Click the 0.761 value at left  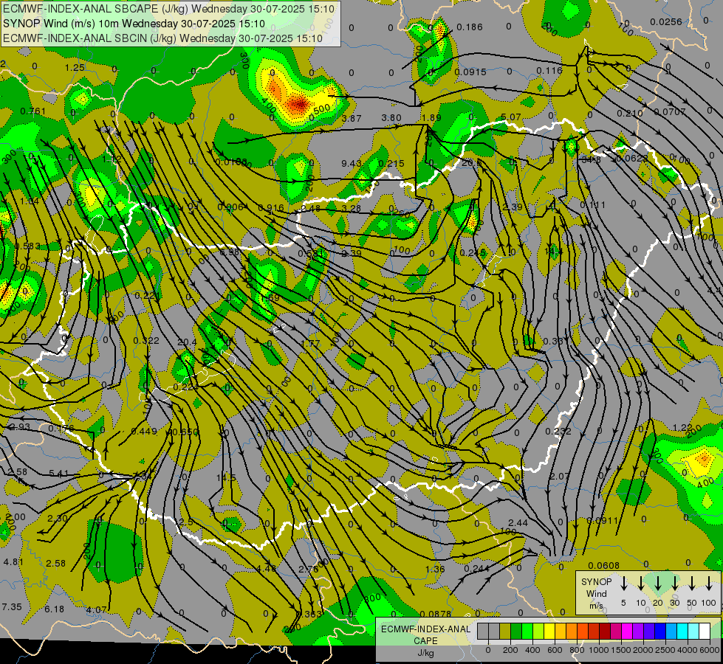[x=33, y=111]
